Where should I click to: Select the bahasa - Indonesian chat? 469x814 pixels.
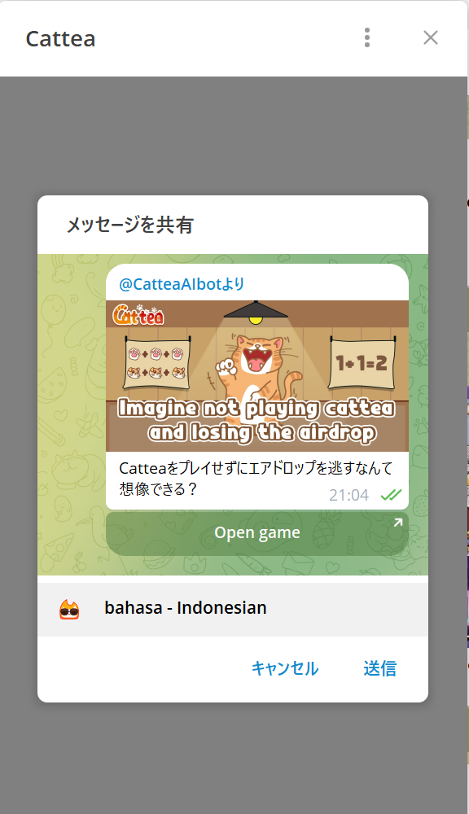pyautogui.click(x=233, y=608)
